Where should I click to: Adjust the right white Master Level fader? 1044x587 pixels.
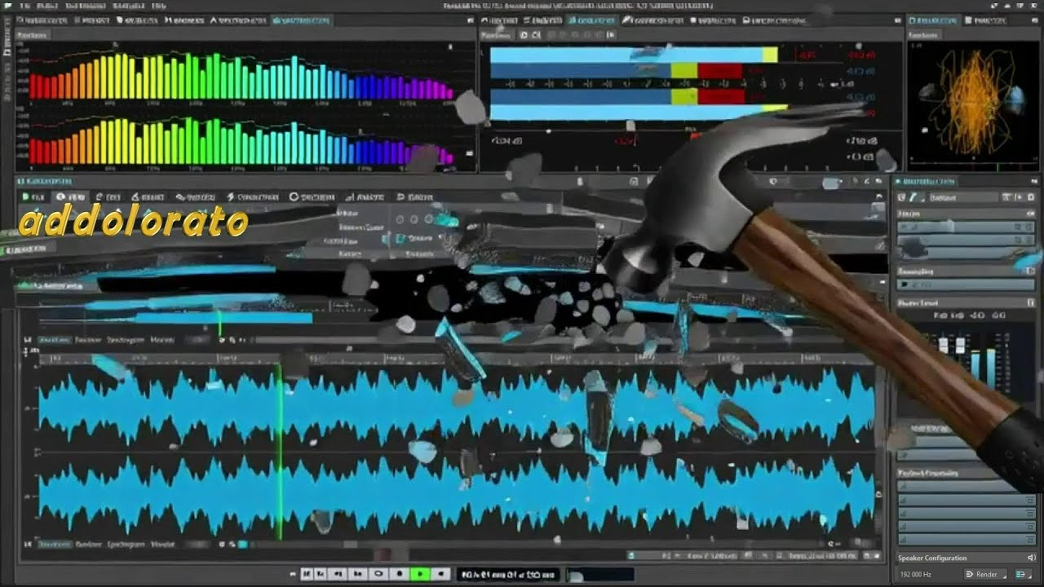[x=960, y=346]
